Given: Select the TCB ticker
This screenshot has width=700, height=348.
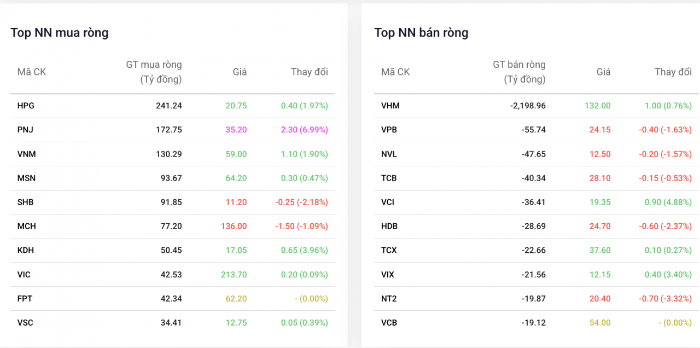Looking at the screenshot, I should click(x=389, y=178).
